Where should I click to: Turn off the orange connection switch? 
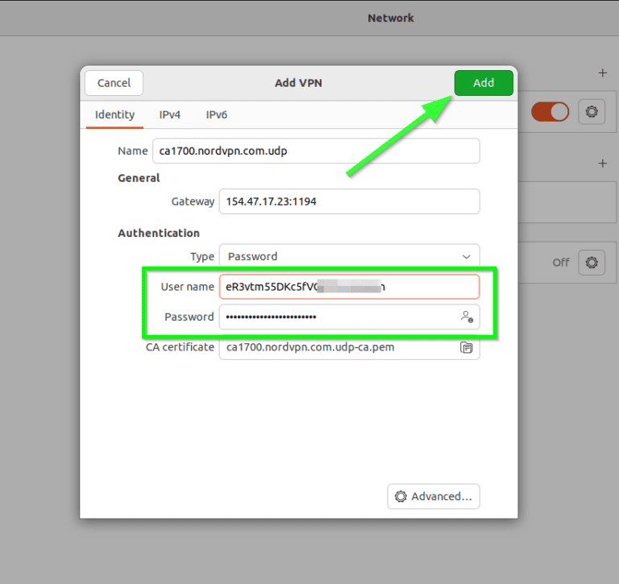[x=550, y=111]
